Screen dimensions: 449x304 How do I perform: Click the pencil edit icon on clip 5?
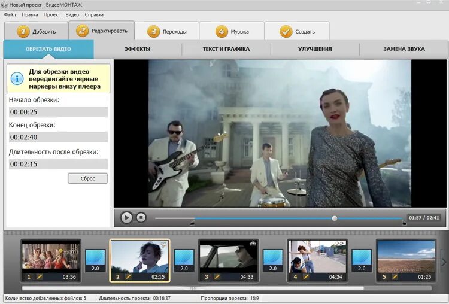click(395, 277)
